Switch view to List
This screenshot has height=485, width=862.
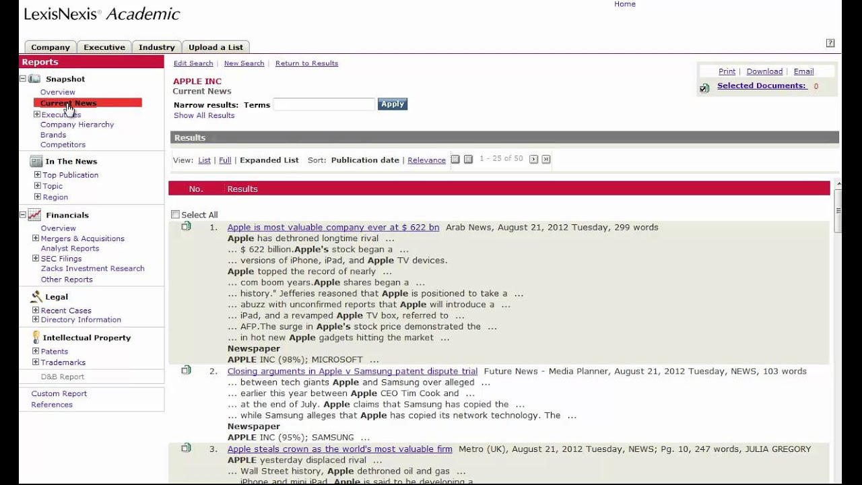pyautogui.click(x=205, y=160)
